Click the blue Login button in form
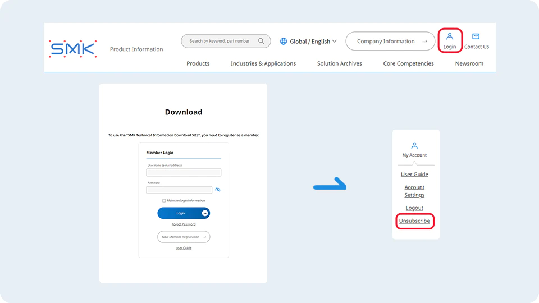The width and height of the screenshot is (539, 303). pyautogui.click(x=184, y=213)
